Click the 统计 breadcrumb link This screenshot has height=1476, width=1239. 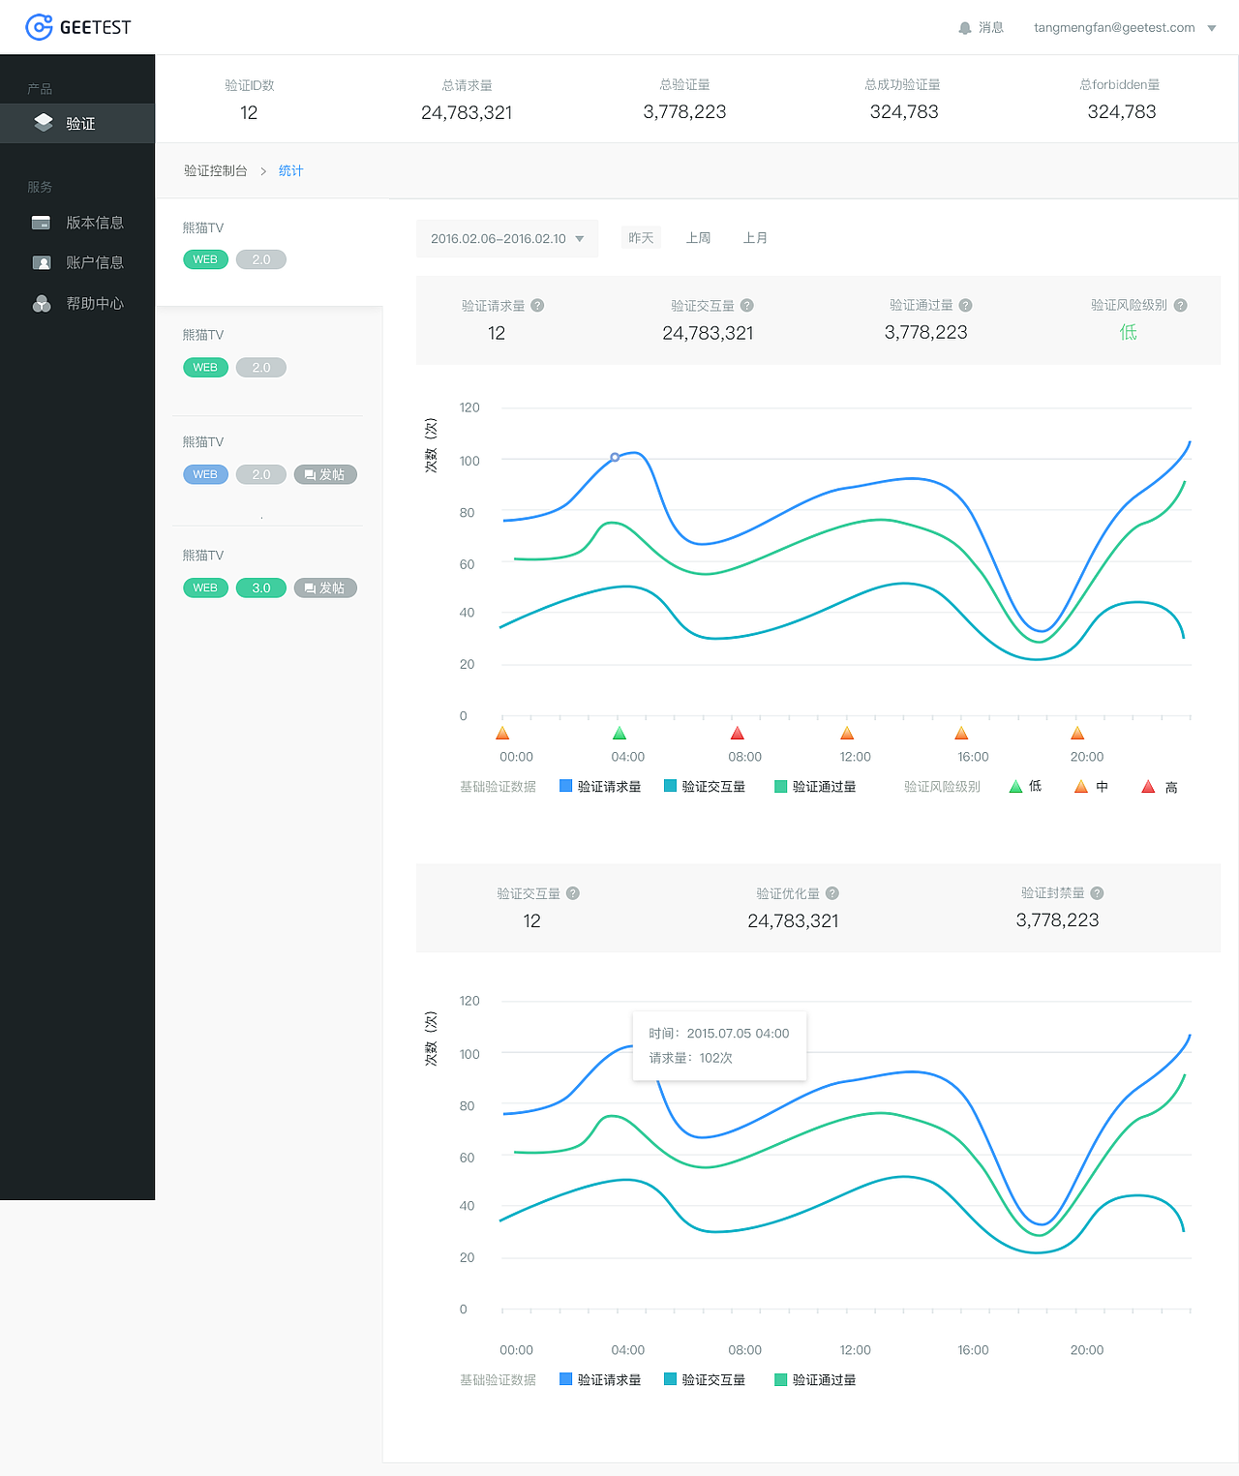[x=290, y=170]
